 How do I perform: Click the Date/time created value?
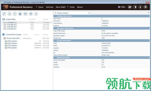click(108, 35)
